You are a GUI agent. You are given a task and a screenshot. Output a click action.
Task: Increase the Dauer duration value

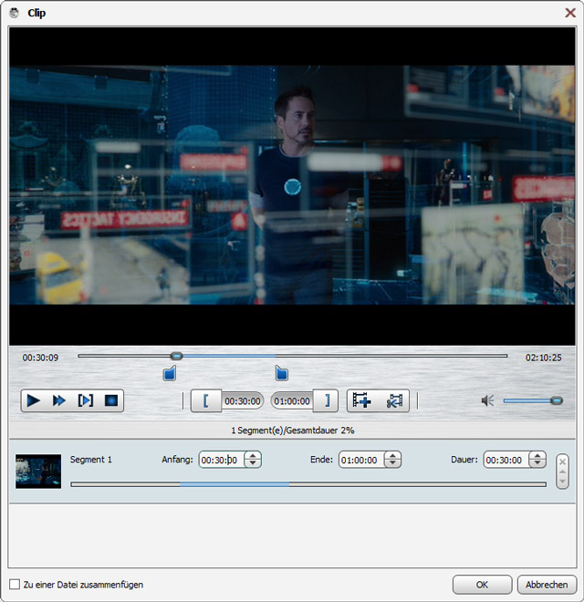point(537,456)
